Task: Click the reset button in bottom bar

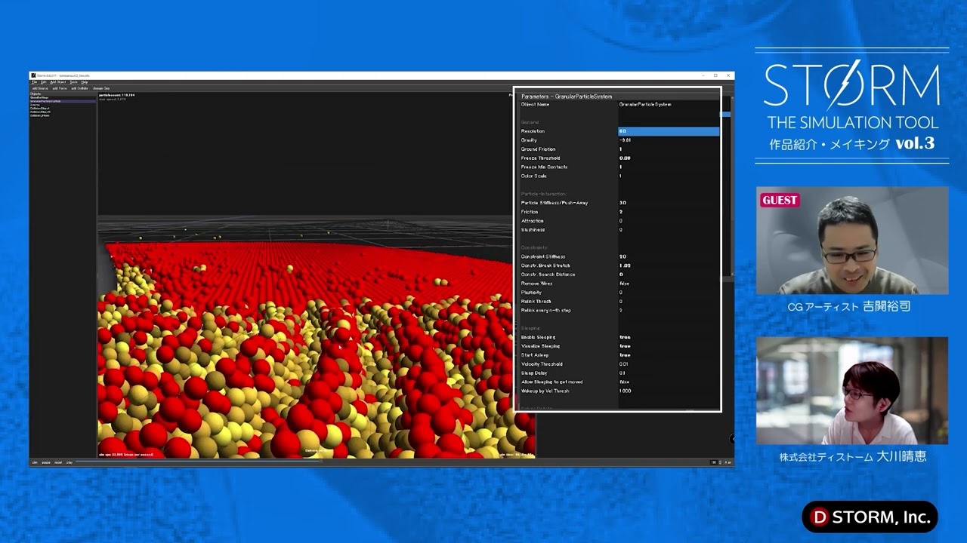Action: [x=58, y=462]
